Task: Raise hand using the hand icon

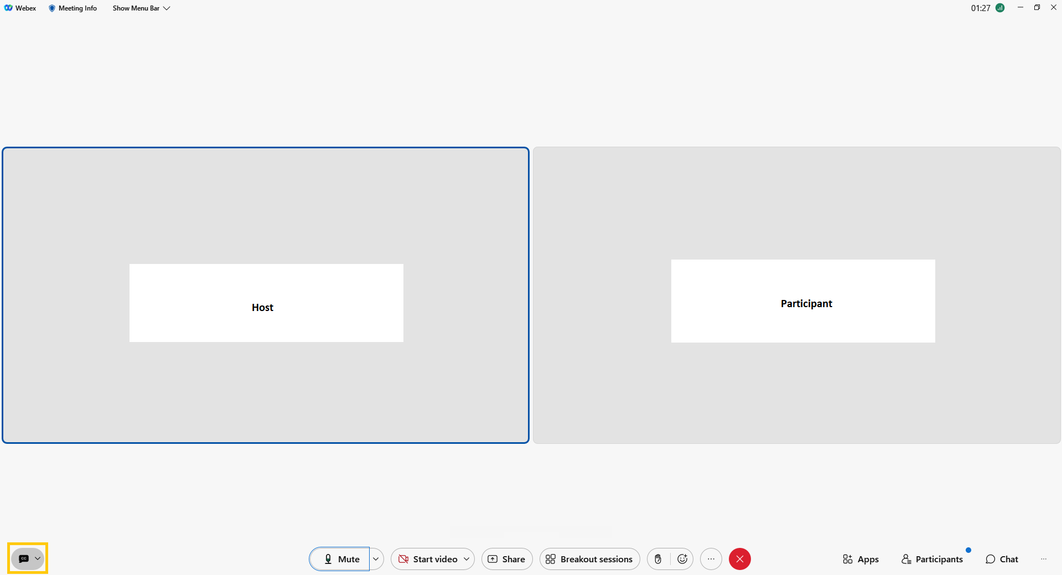Action: 658,559
